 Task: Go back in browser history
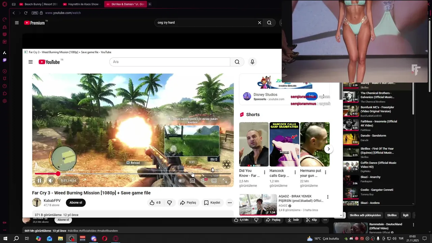point(13,13)
